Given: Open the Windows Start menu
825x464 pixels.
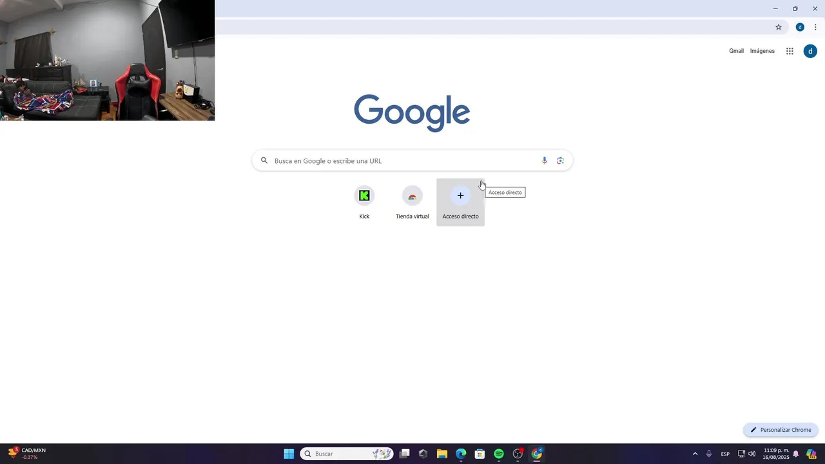Looking at the screenshot, I should pyautogui.click(x=289, y=454).
